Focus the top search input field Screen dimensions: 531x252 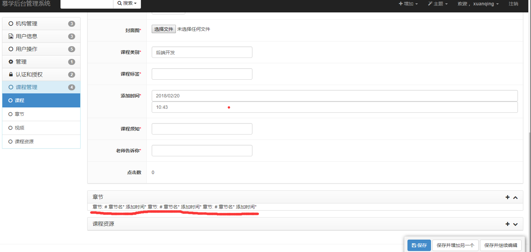[x=87, y=3]
